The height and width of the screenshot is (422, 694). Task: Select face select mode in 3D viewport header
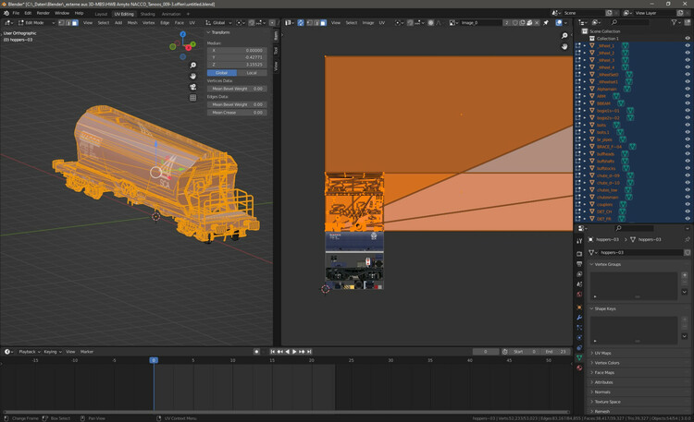click(x=75, y=22)
